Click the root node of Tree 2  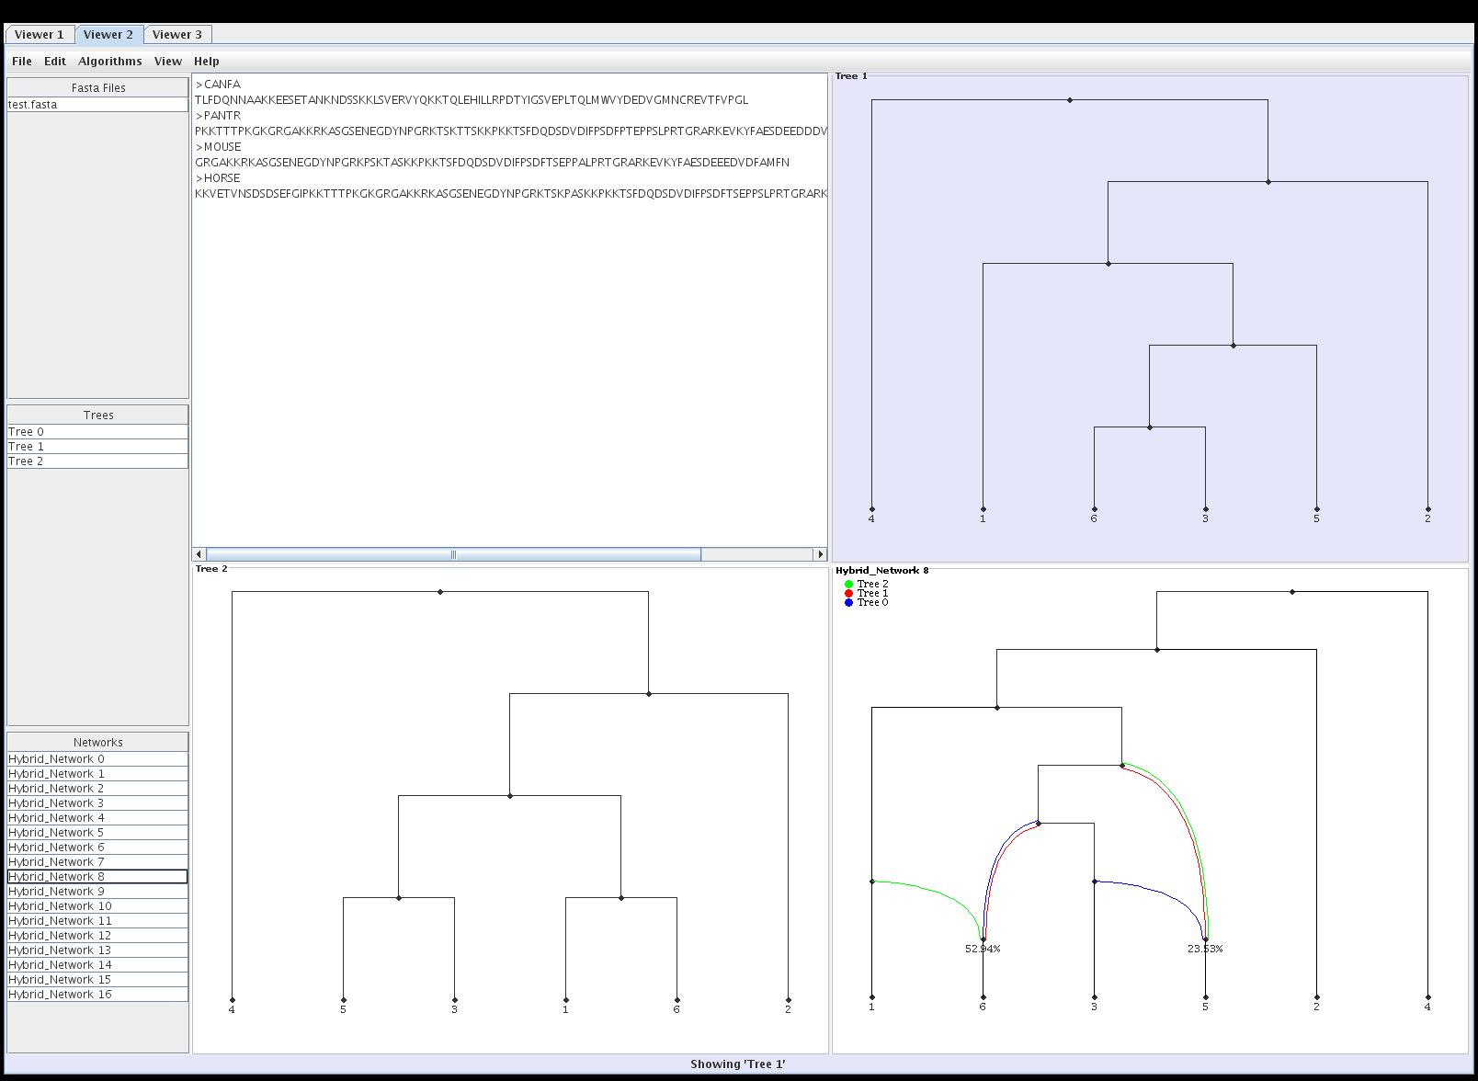click(x=440, y=592)
